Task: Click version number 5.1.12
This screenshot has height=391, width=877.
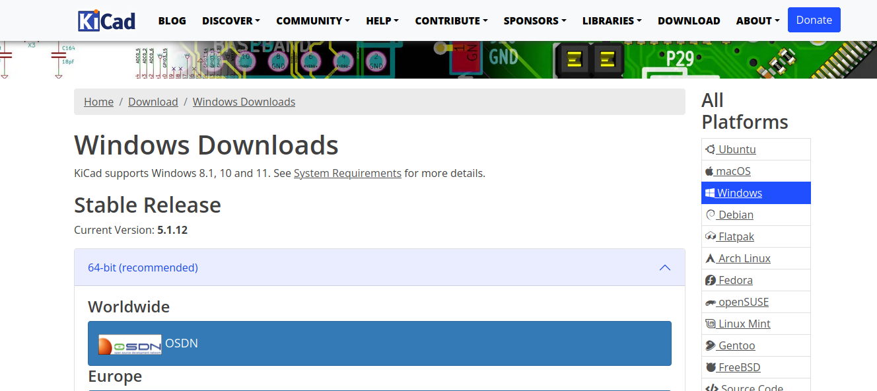Action: [x=172, y=230]
